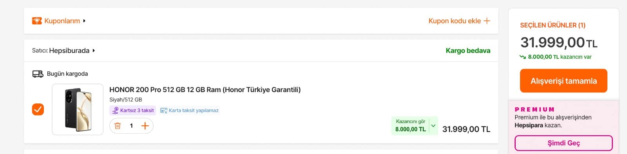Click the green downward savings arrow icon
Viewport: 627px width, 154px height.
point(522,57)
